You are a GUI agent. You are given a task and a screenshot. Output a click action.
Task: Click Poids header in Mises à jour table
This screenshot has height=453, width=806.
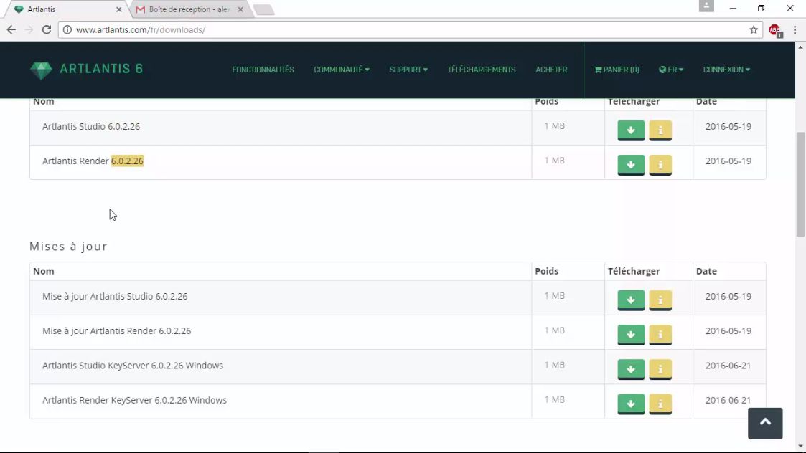pos(546,271)
